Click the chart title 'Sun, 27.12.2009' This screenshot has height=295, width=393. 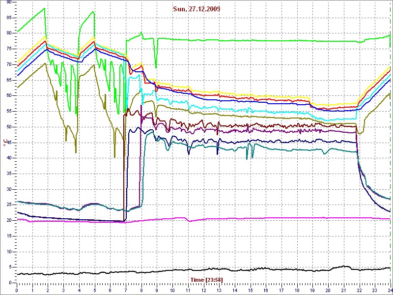(196, 9)
